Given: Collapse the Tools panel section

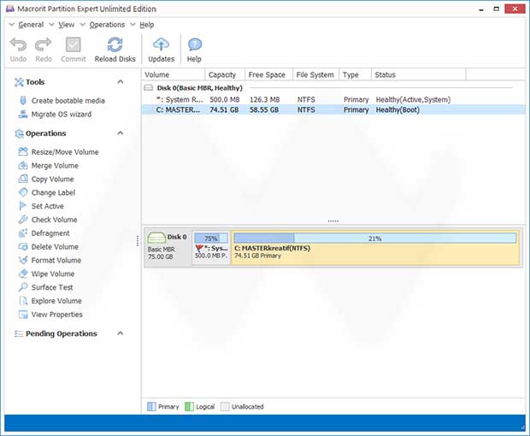Looking at the screenshot, I should [121, 82].
